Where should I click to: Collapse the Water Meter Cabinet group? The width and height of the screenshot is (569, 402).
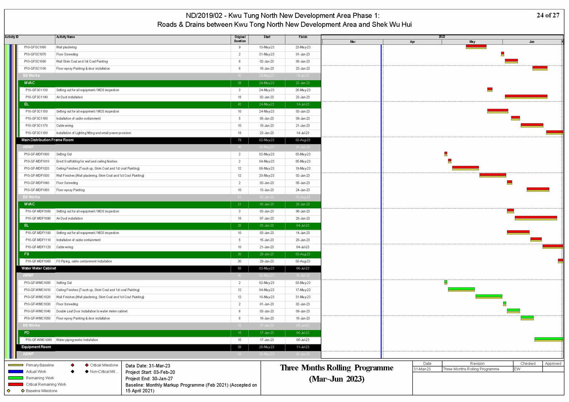tap(39, 268)
